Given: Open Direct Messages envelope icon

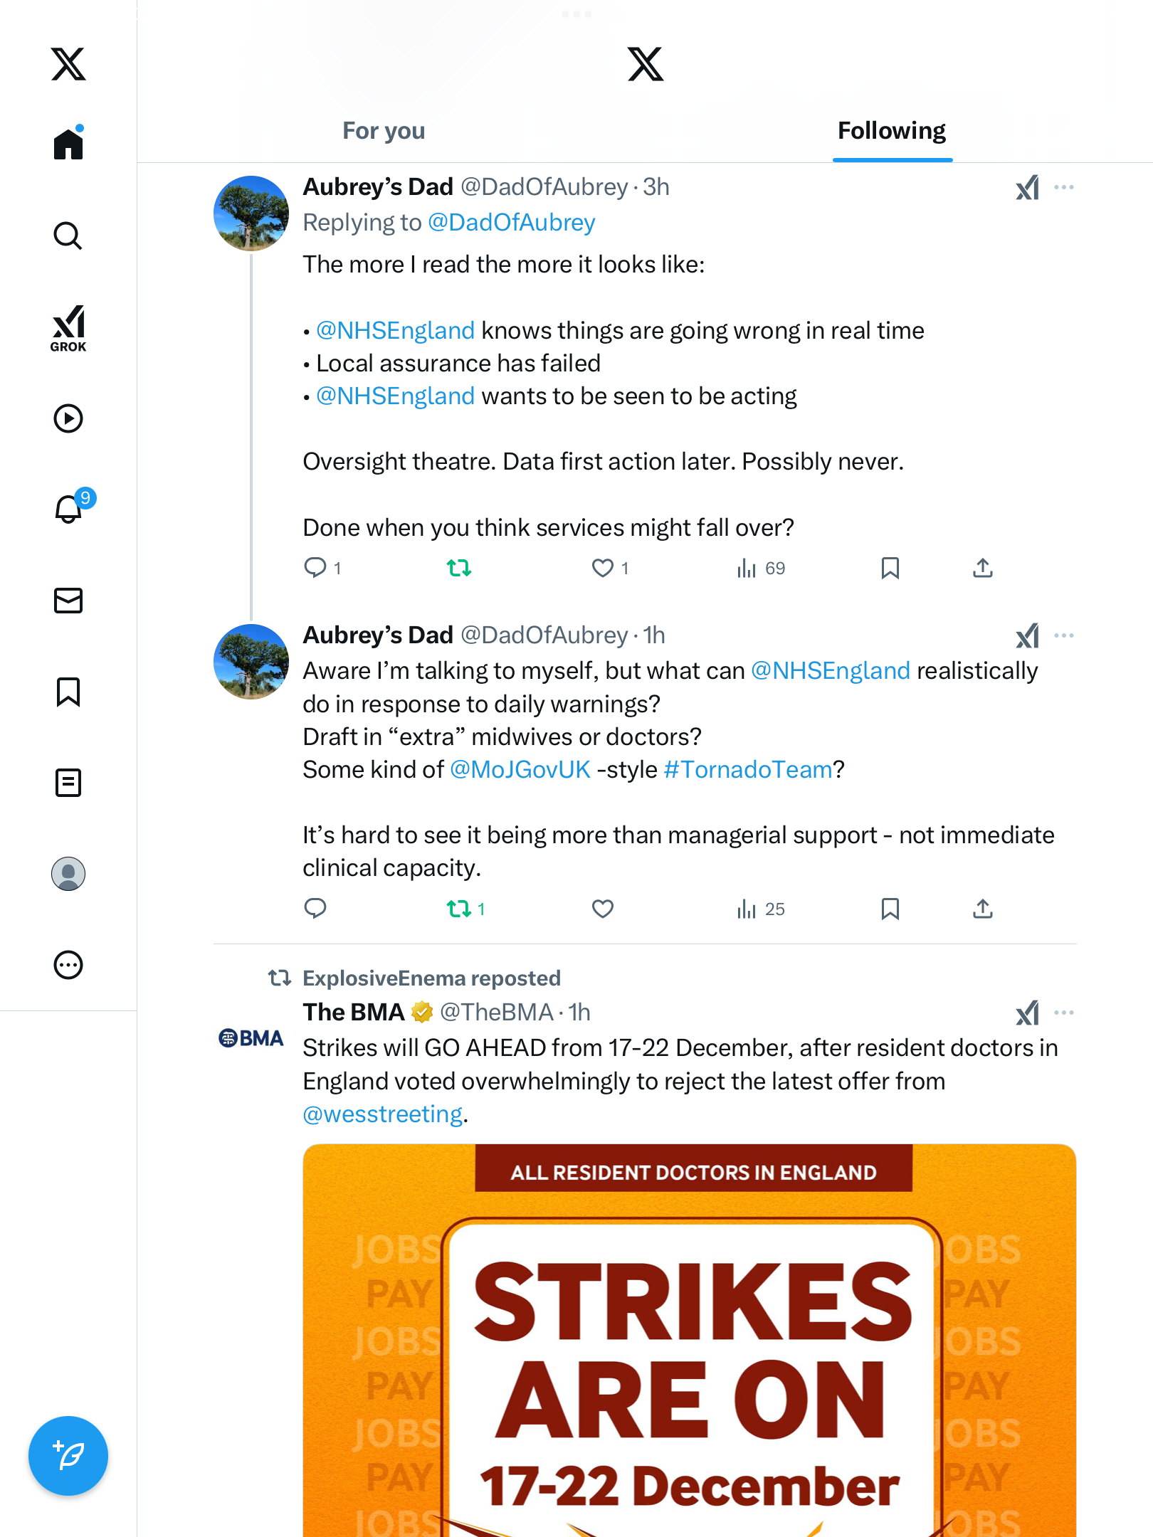Looking at the screenshot, I should (68, 601).
